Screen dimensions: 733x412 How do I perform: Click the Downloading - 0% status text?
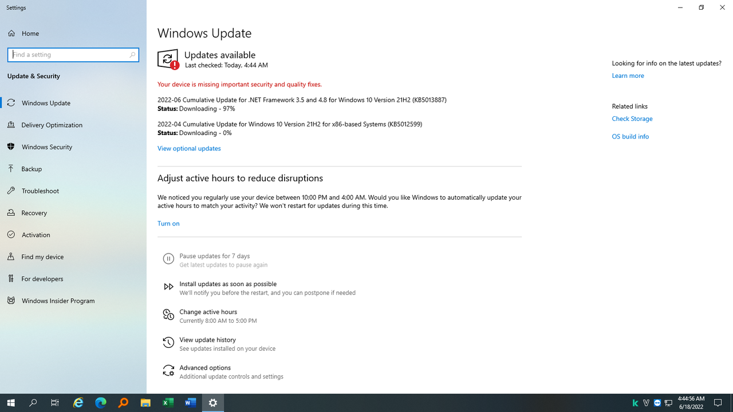pos(205,133)
